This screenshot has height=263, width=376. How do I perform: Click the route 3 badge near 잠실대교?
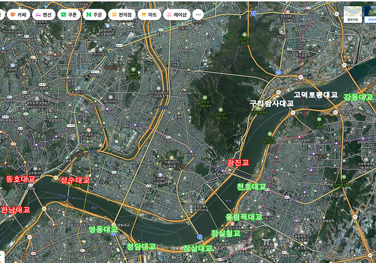tap(199, 237)
